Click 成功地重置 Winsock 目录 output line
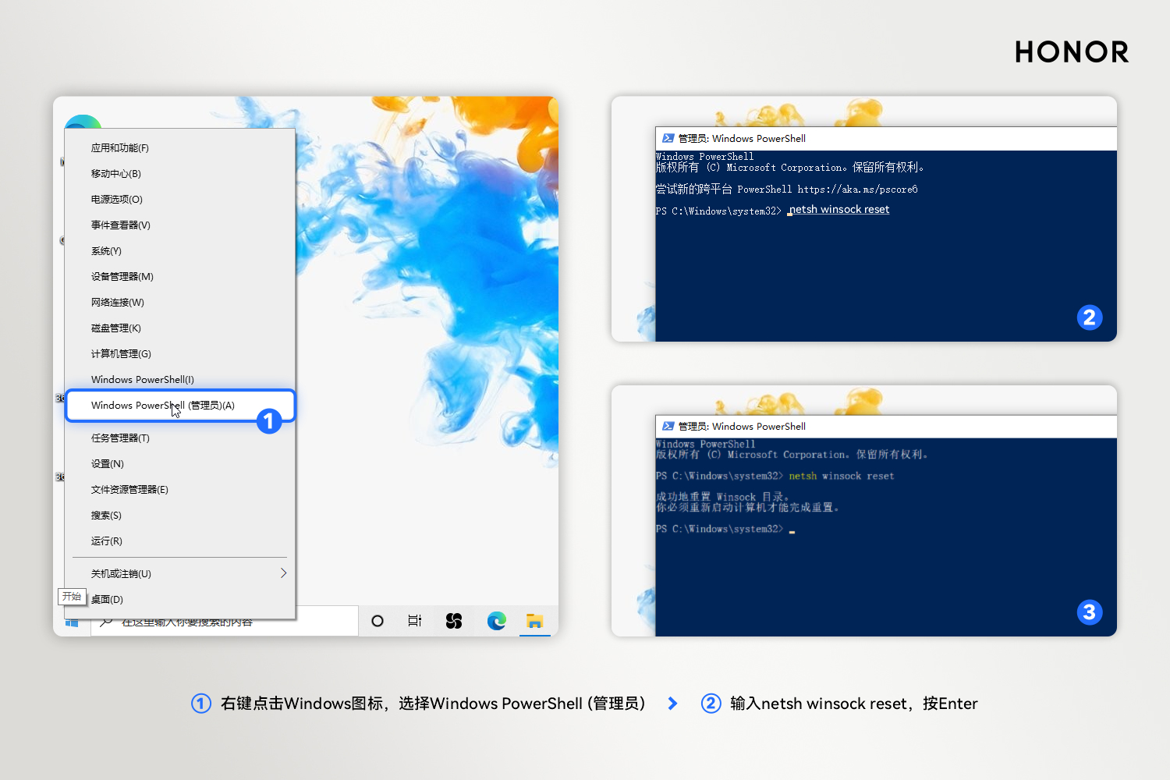This screenshot has height=780, width=1170. (x=722, y=496)
